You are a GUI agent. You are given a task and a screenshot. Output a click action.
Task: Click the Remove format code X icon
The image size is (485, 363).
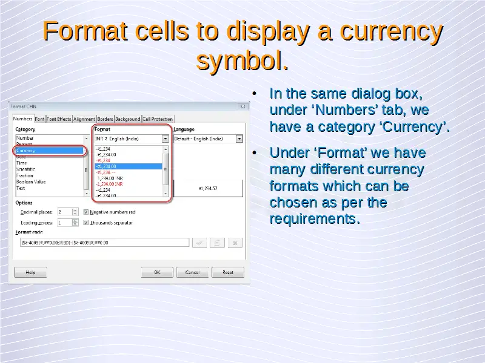[235, 243]
